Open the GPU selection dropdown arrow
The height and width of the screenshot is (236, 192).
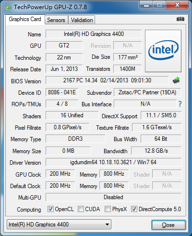[x=107, y=225]
